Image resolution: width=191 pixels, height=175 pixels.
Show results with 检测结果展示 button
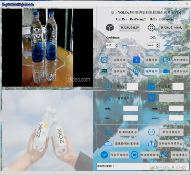click(128, 132)
